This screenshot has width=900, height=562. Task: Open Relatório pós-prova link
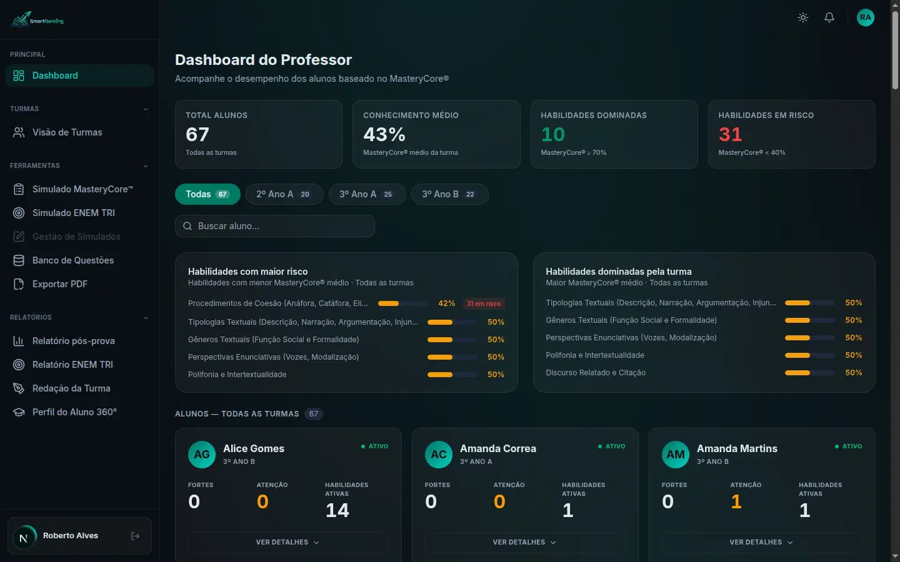point(79,341)
